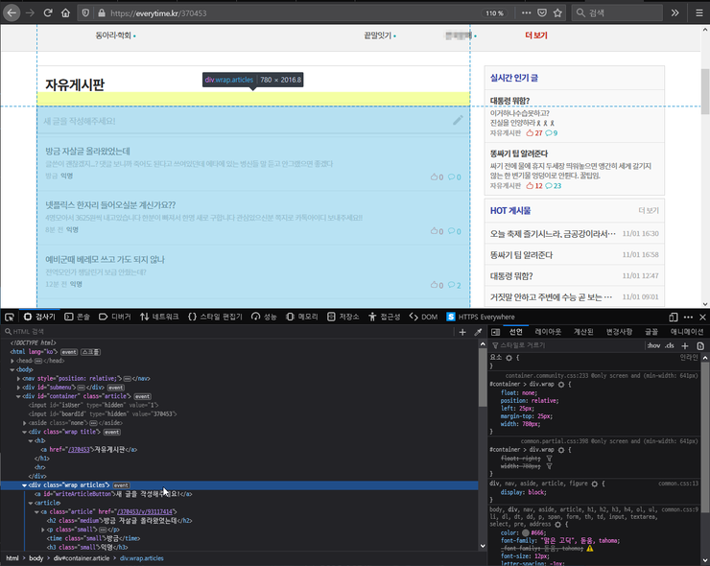710x566 pixels.
Task: Bookmark this page with the star icon
Action: 557,13
